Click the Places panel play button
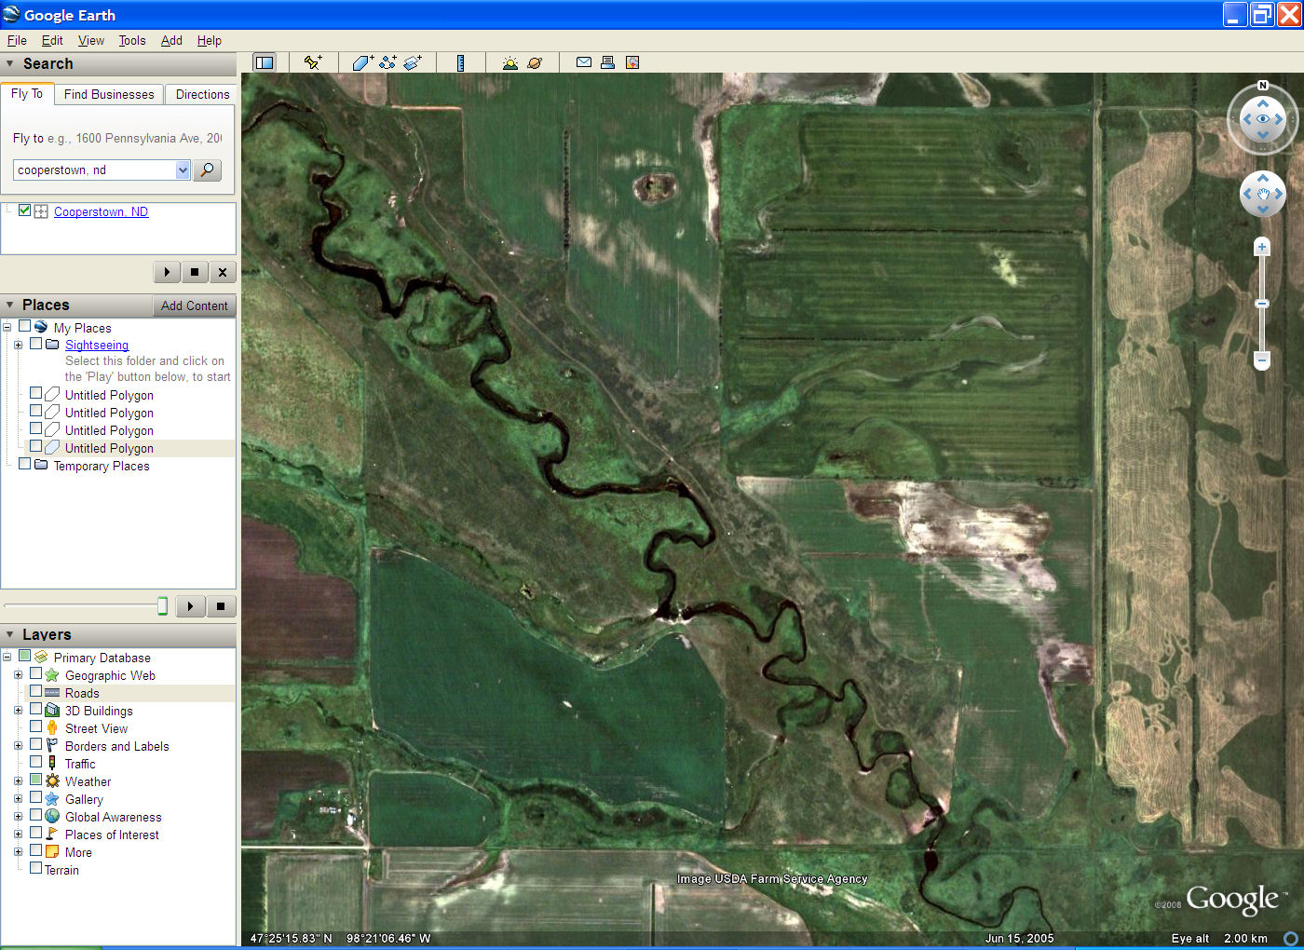The height and width of the screenshot is (950, 1304). click(190, 606)
